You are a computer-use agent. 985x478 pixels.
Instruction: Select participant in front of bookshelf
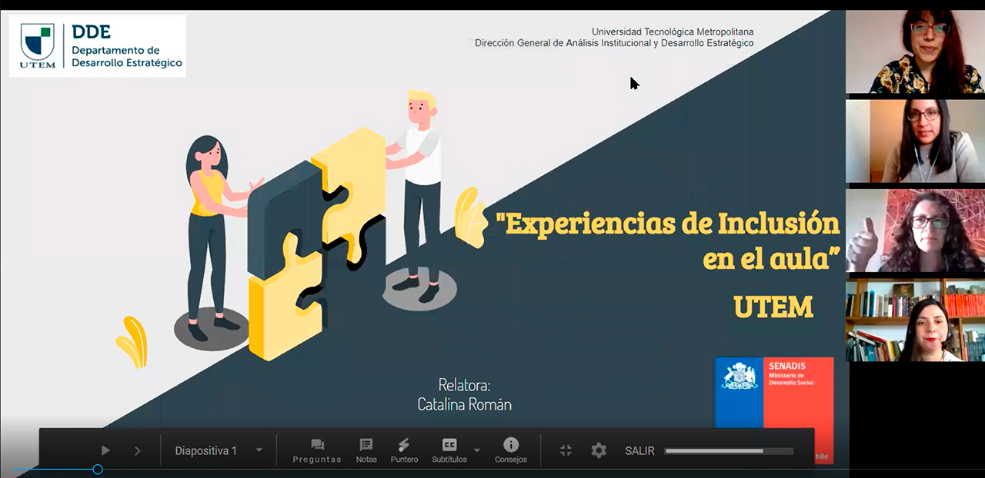(915, 320)
